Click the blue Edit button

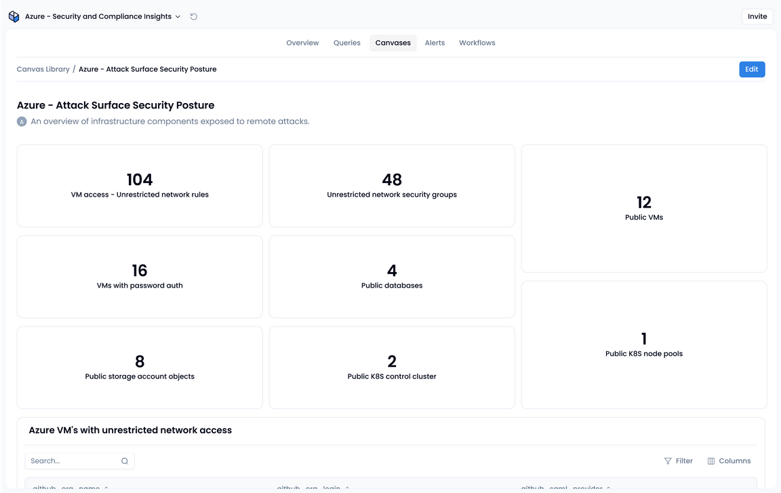[x=752, y=69]
